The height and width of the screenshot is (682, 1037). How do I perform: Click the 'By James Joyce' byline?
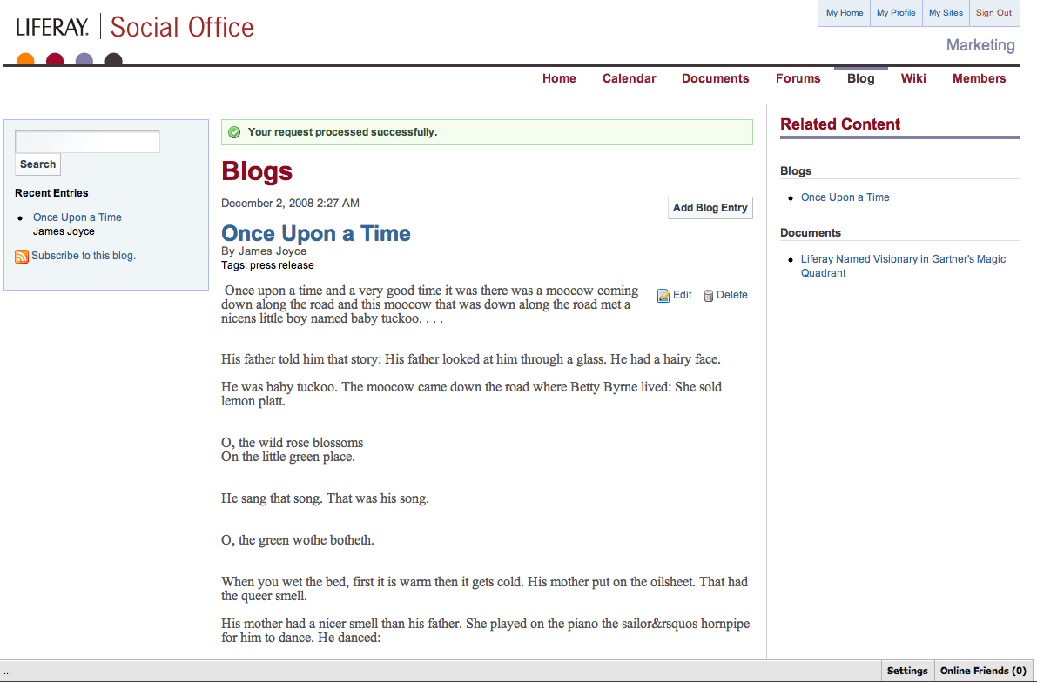point(264,251)
